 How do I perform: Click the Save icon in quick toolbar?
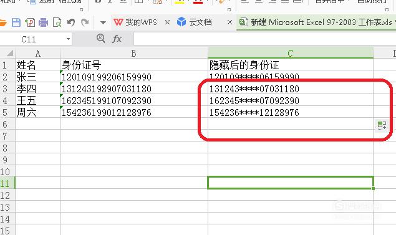tap(16, 22)
